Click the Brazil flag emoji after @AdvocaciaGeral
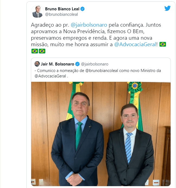 pyautogui.click(x=163, y=44)
